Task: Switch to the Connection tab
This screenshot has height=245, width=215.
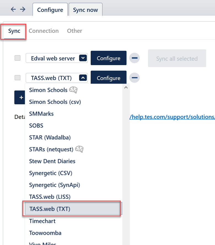Action: [44, 31]
